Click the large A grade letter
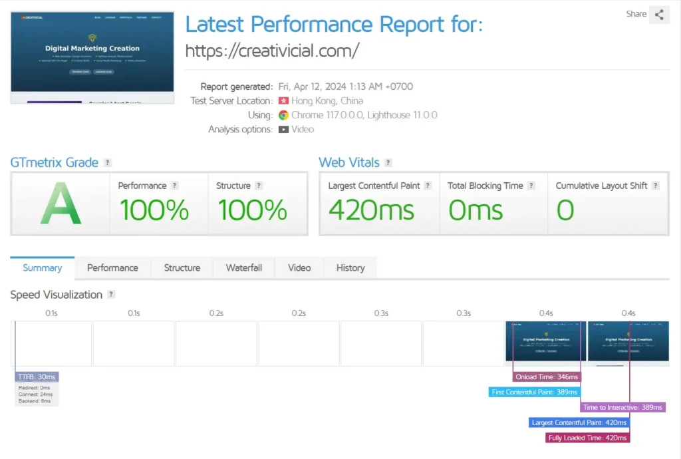681x459 pixels. [x=61, y=204]
